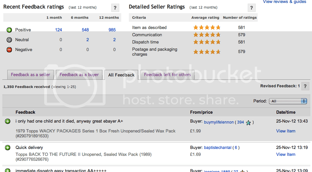The image size is (312, 172).
Task: Click the View reviews & guides link
Action: pyautogui.click(x=285, y=2)
